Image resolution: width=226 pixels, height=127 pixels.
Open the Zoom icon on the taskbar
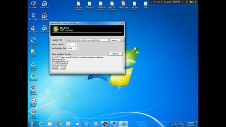coord(78,124)
